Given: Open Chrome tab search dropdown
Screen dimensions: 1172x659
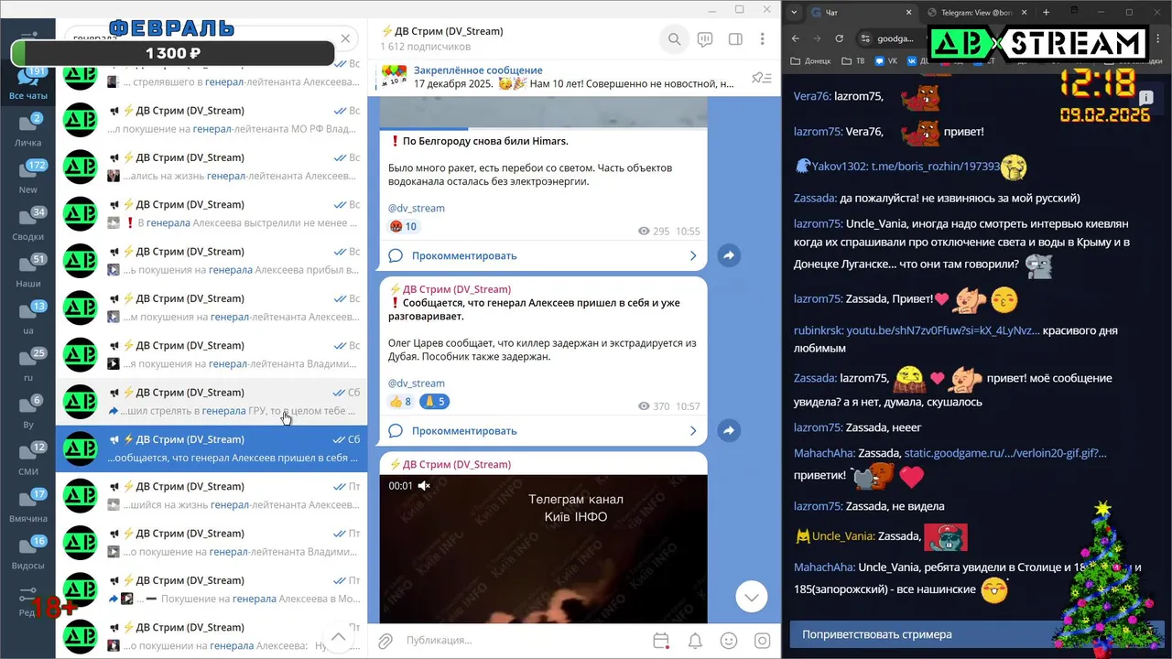Looking at the screenshot, I should [792, 12].
